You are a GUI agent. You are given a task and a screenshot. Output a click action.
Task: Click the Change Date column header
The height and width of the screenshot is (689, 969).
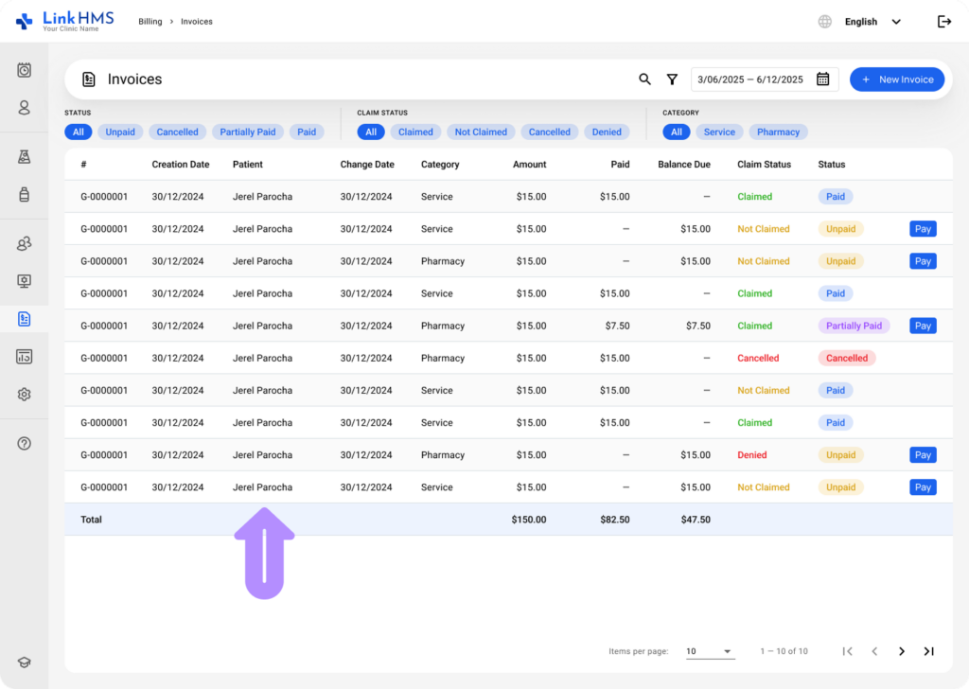(x=367, y=165)
